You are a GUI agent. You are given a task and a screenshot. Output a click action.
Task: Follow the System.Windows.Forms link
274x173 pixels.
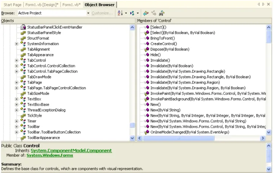pyautogui.click(x=50, y=155)
